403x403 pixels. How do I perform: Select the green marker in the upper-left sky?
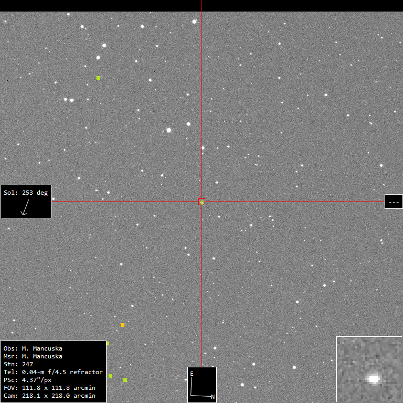[x=98, y=78]
